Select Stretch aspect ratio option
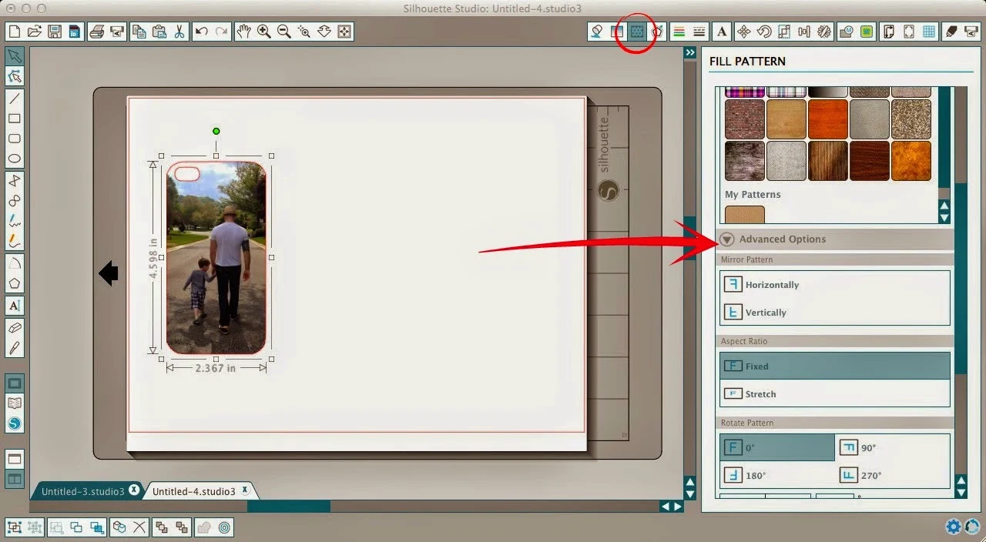Image resolution: width=986 pixels, height=542 pixels. 835,394
